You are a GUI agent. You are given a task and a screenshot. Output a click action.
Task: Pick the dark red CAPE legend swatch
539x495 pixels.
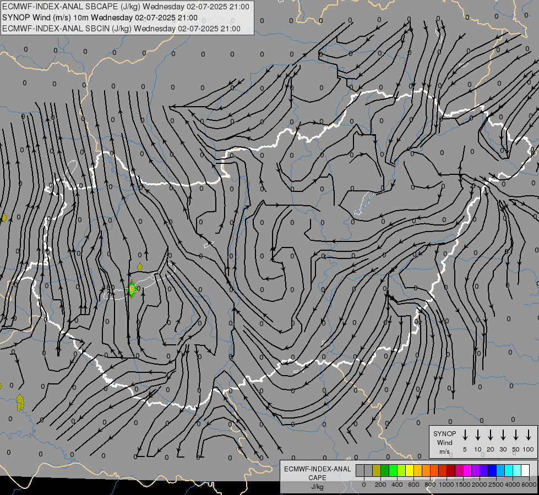[451, 470]
